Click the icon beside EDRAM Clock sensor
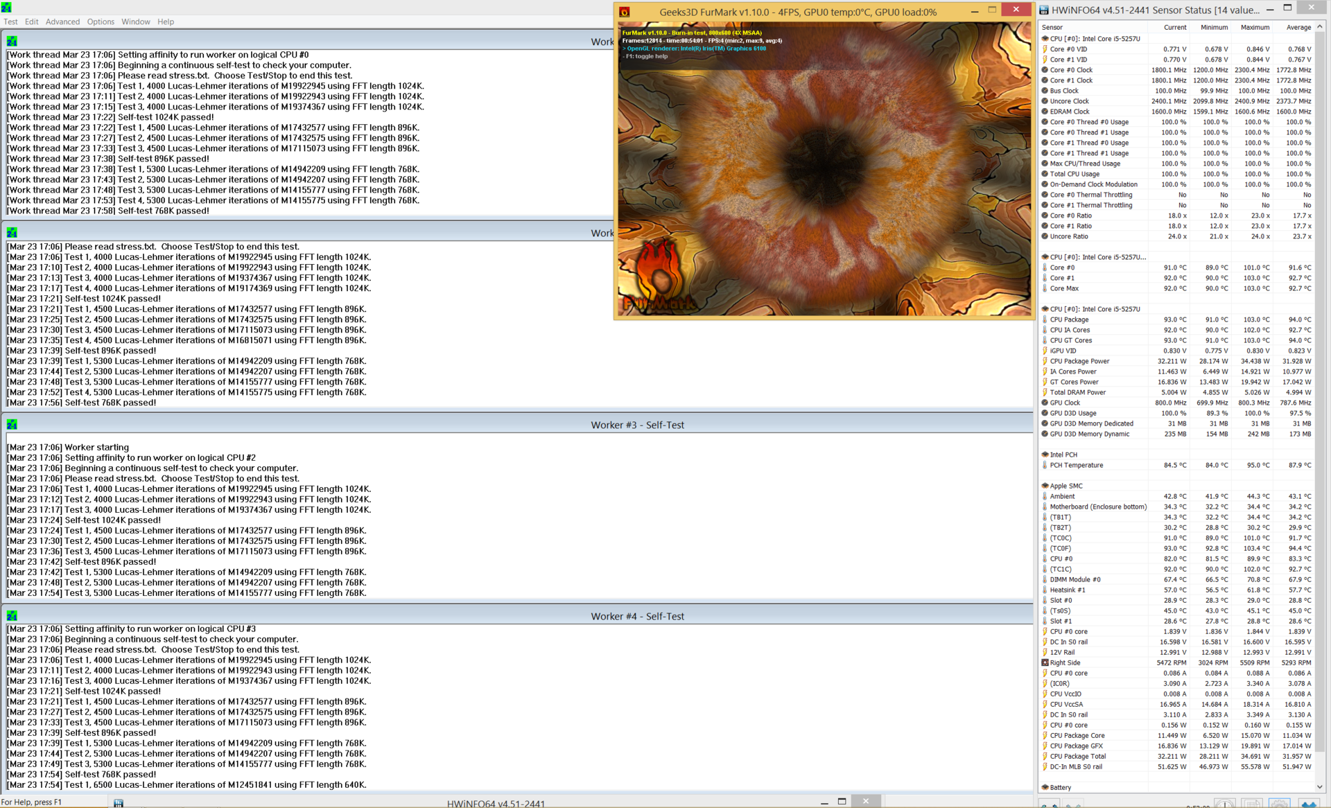Viewport: 1331px width, 808px height. 1045,112
